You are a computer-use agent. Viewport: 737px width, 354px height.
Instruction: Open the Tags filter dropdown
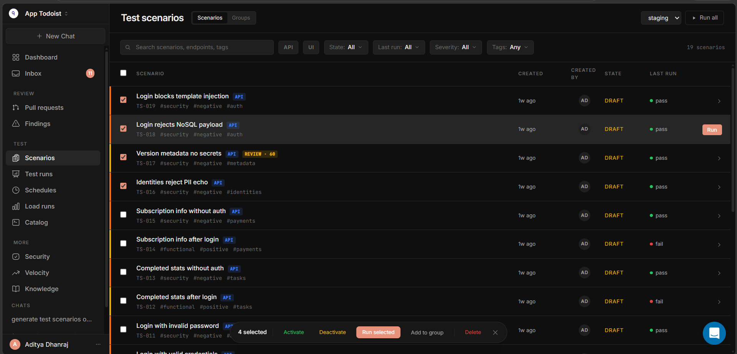tap(510, 47)
